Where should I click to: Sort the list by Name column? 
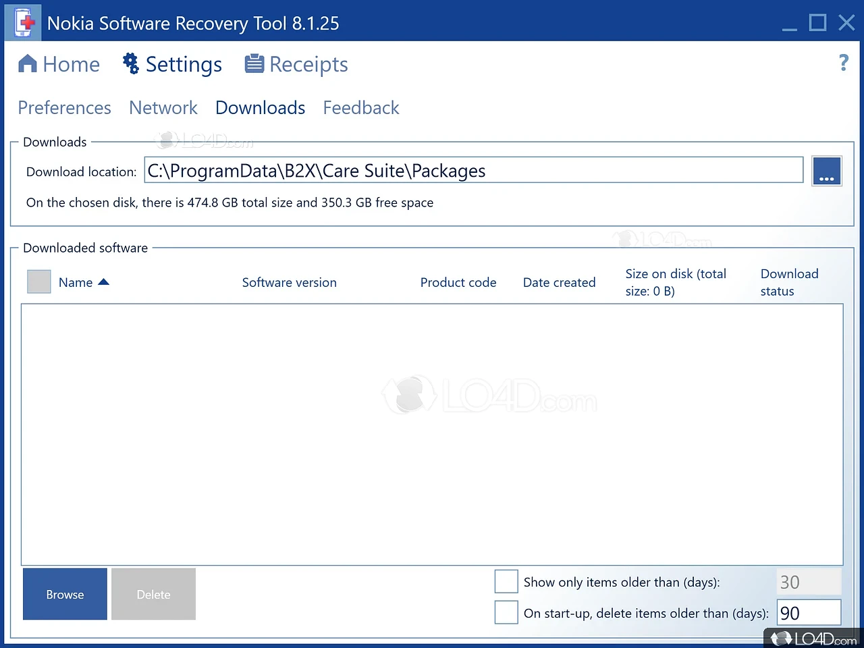[x=84, y=282]
